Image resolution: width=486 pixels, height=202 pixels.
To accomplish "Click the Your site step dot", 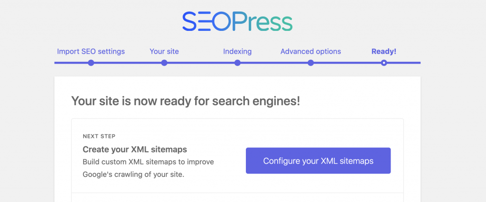I will [x=164, y=63].
